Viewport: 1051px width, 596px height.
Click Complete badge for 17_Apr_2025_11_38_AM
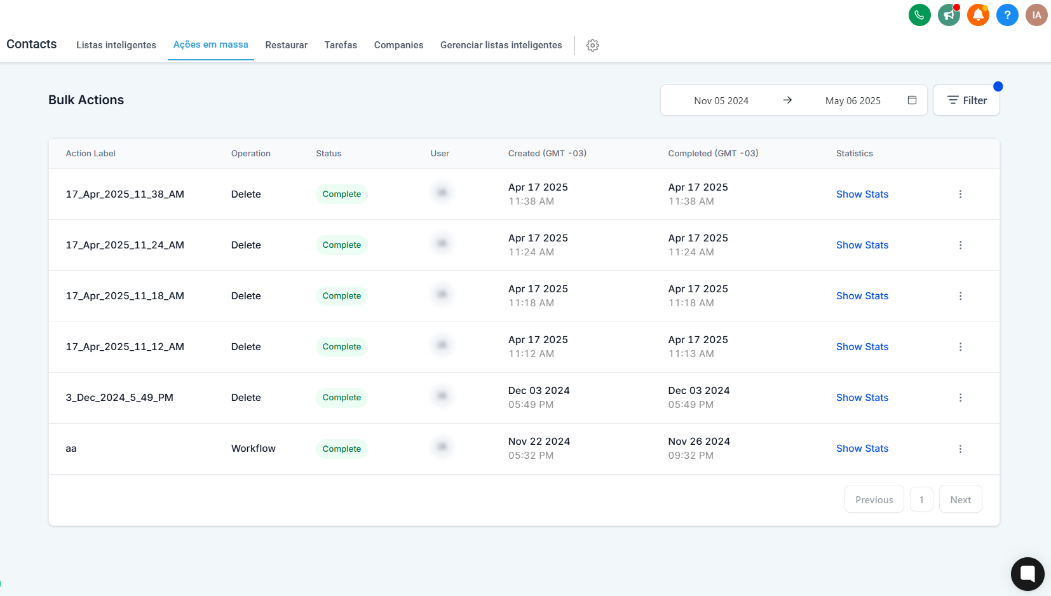[x=342, y=194]
